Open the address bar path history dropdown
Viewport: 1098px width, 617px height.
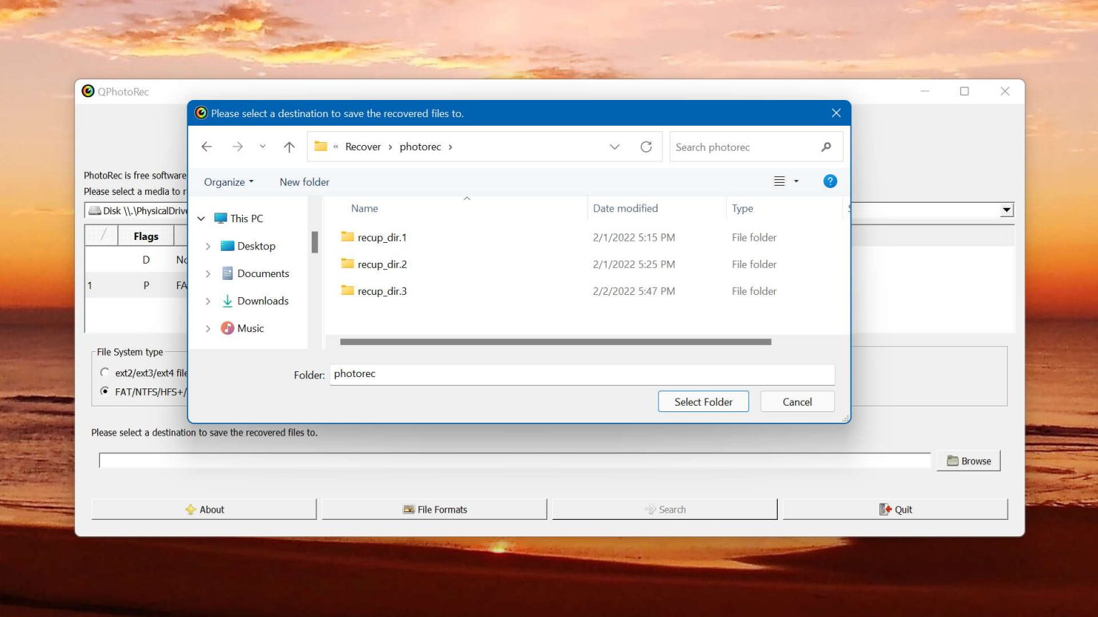click(x=614, y=146)
